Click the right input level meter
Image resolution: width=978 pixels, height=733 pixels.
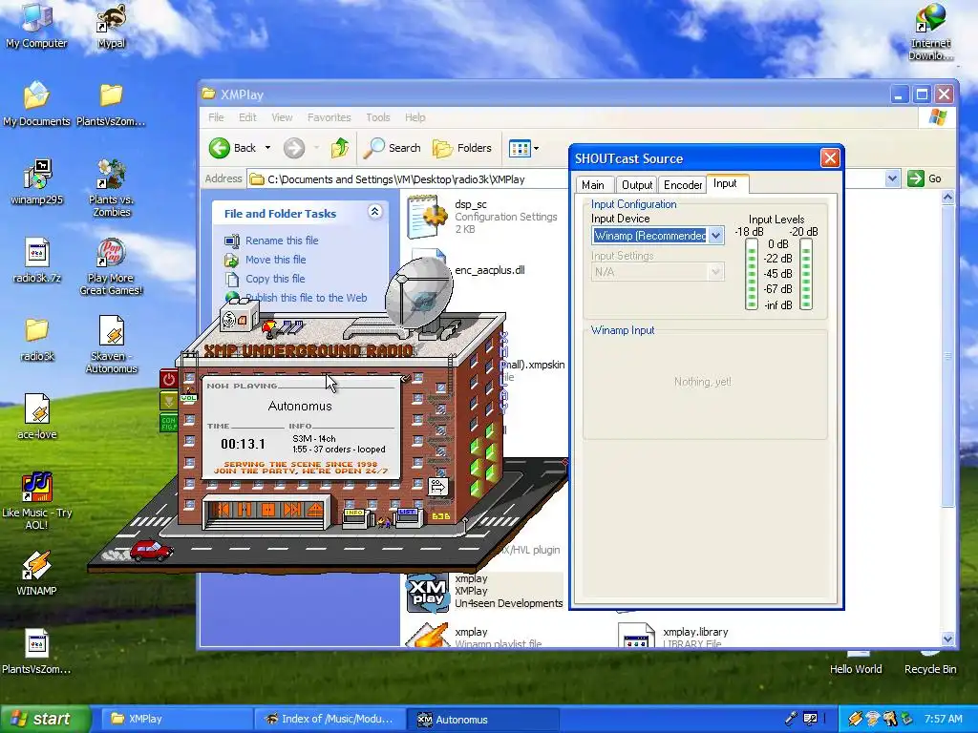pos(806,274)
